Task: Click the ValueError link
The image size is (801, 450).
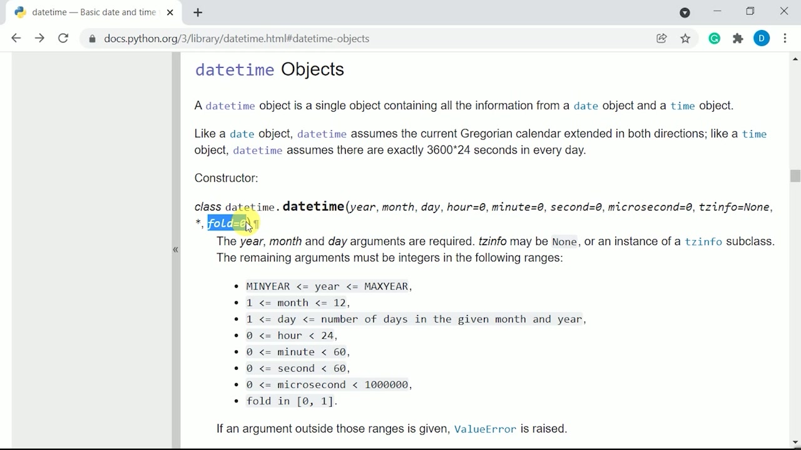Action: click(x=485, y=429)
